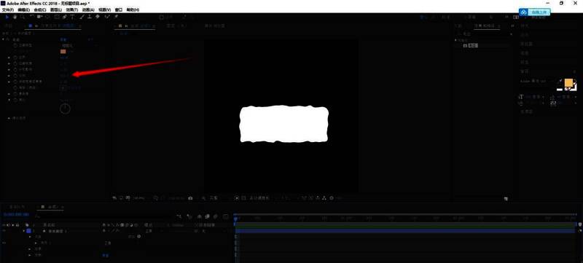The height and width of the screenshot is (263, 583).
Task: Click the edge color swatch in Effect Controls
Action: tap(63, 52)
